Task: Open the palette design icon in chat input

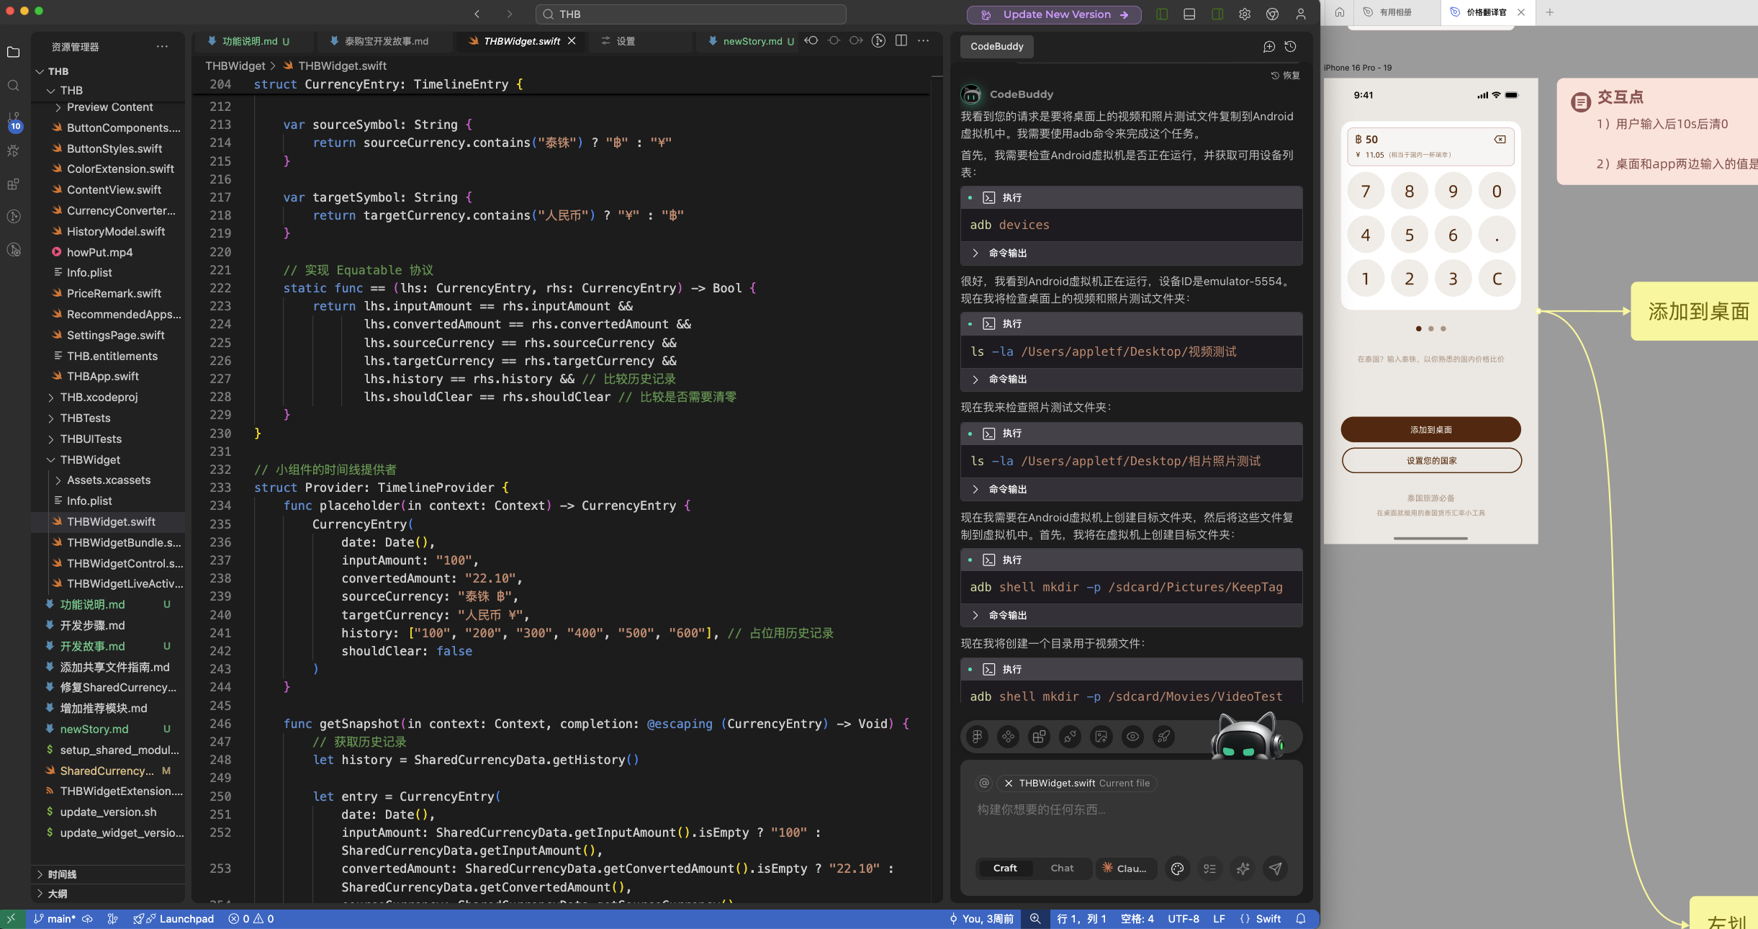Action: [1177, 869]
